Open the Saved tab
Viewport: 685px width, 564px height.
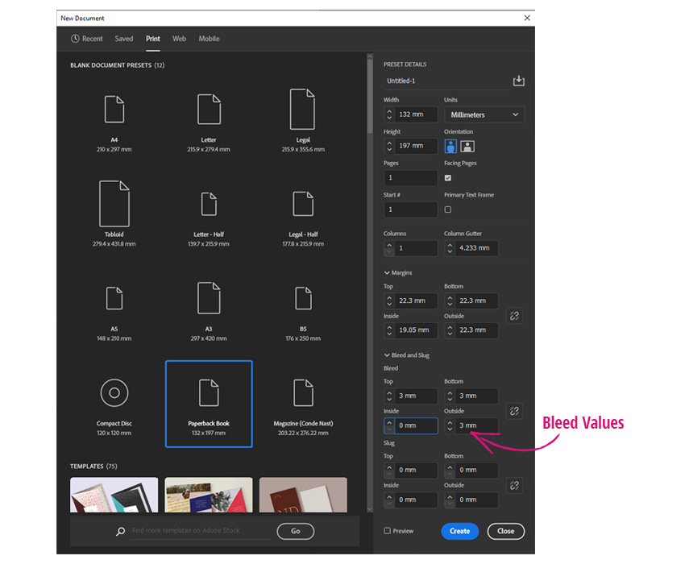click(x=124, y=39)
